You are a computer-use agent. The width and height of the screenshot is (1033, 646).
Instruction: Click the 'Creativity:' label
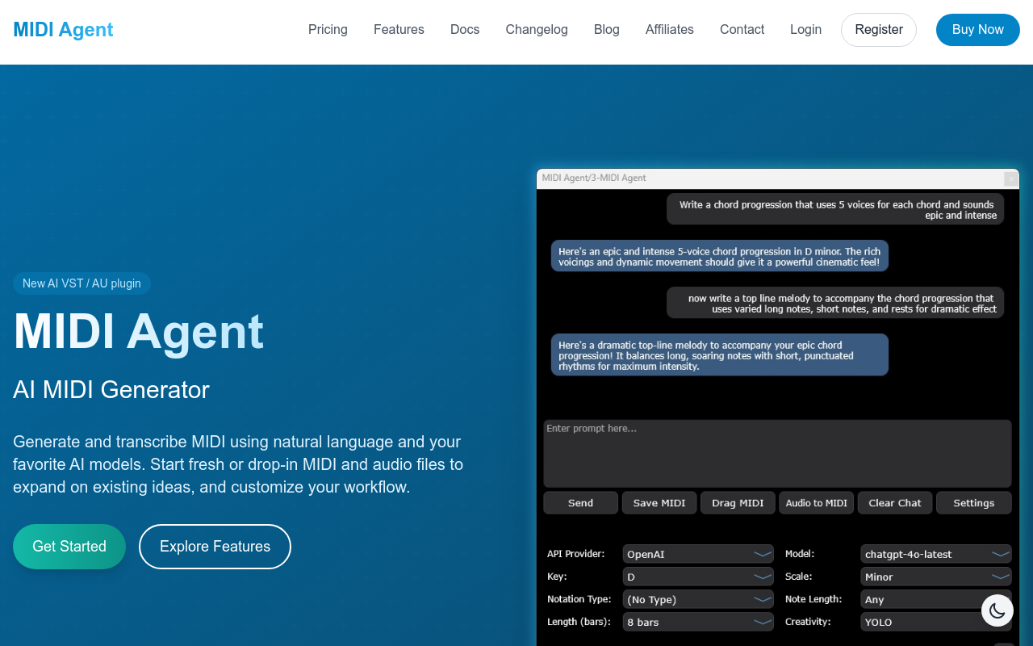808,622
